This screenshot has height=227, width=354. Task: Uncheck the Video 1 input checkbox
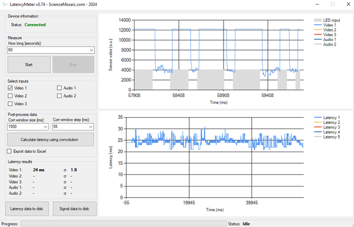coord(10,88)
